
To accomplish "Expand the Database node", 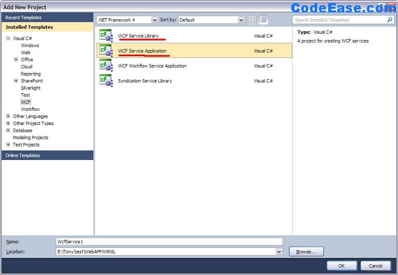I will pos(8,130).
